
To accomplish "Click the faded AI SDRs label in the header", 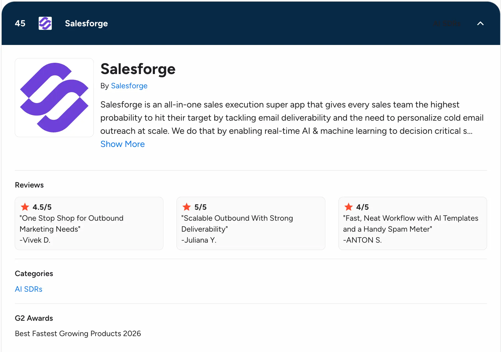I will [x=447, y=24].
